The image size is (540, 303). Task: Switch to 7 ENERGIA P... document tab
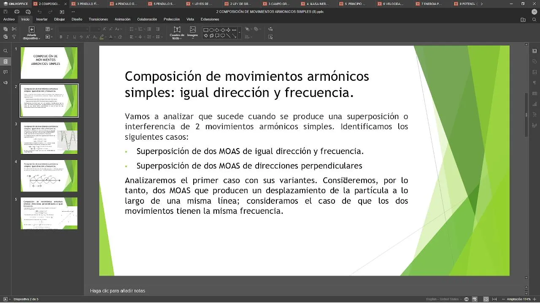[431, 4]
